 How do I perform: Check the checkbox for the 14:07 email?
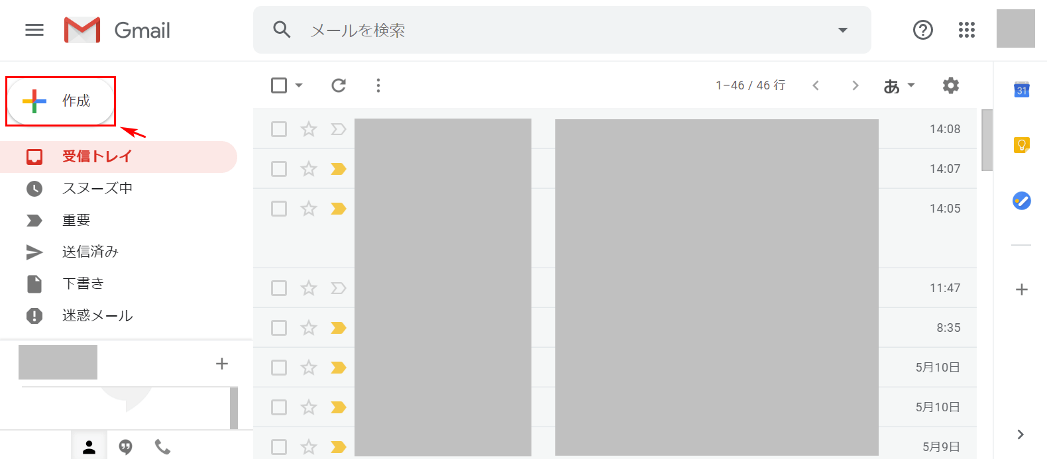[279, 169]
